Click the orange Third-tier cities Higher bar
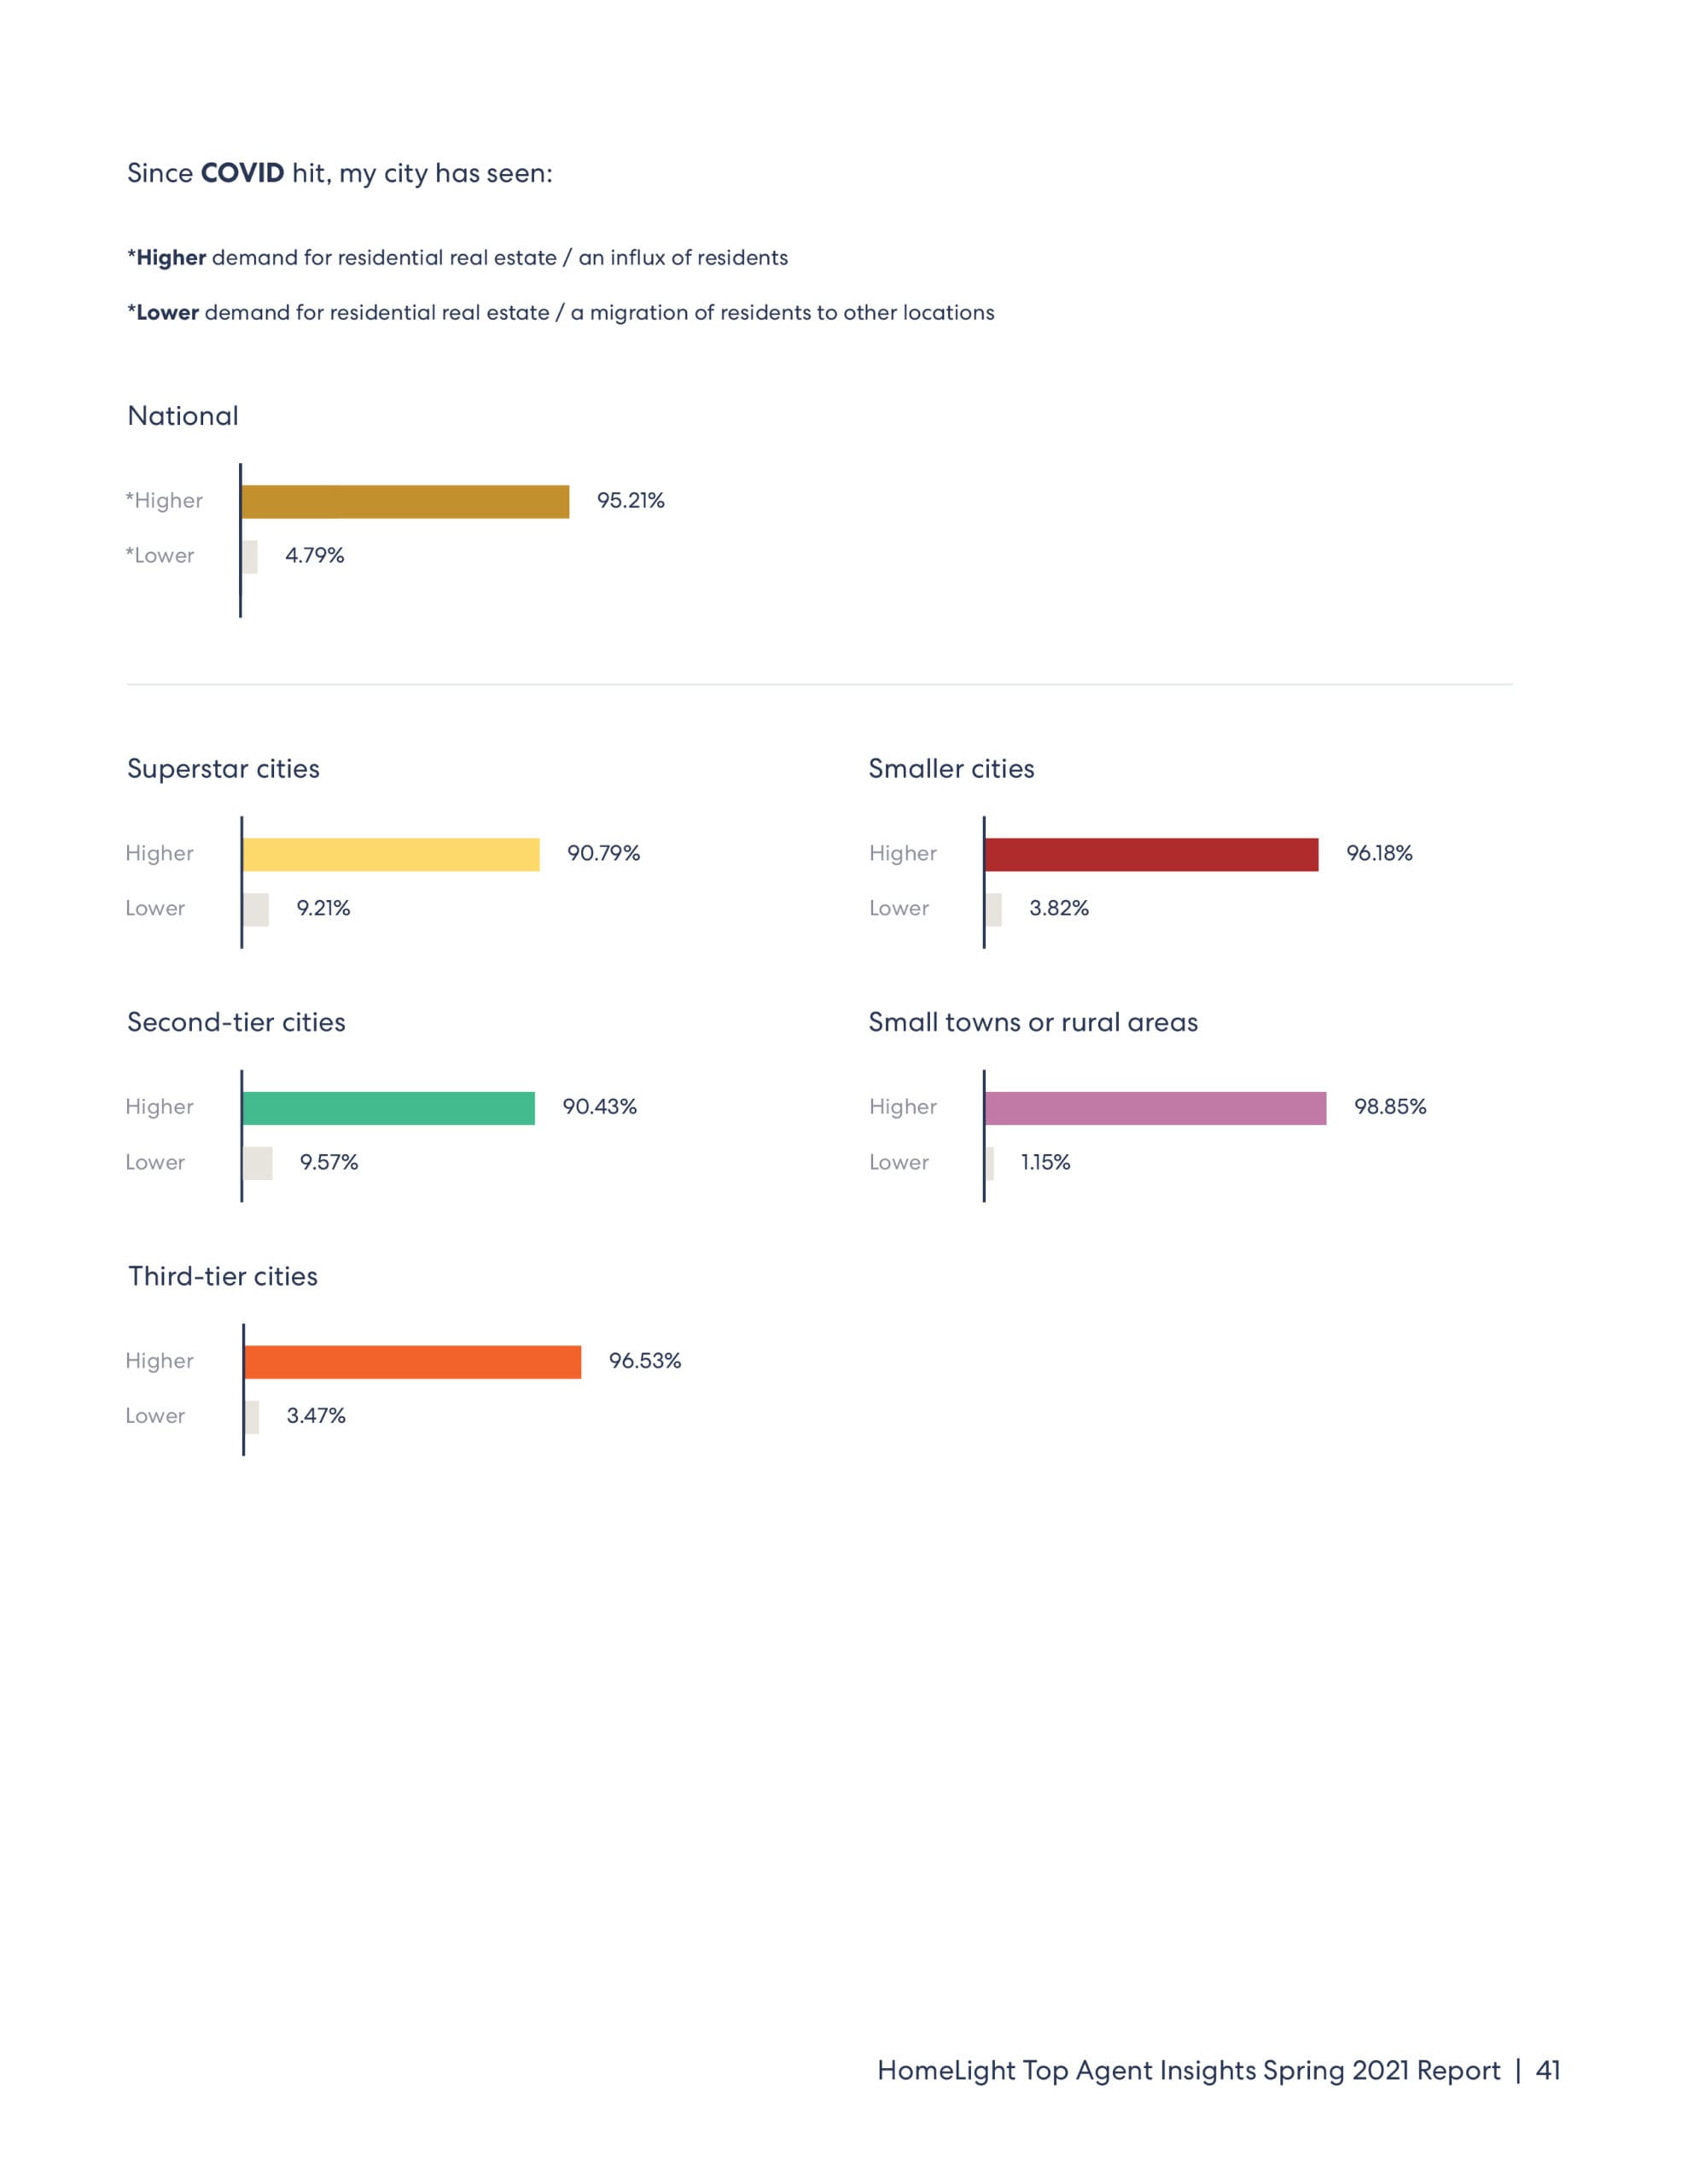The width and height of the screenshot is (1688, 2184). [x=412, y=1362]
